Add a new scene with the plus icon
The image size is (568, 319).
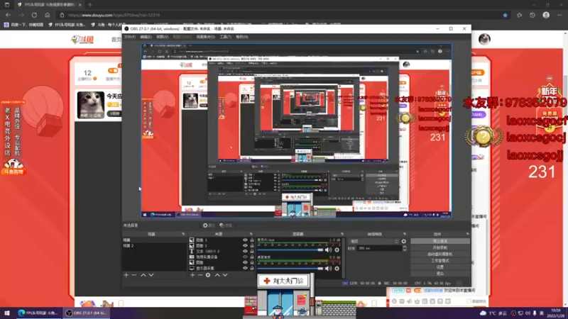coord(126,275)
